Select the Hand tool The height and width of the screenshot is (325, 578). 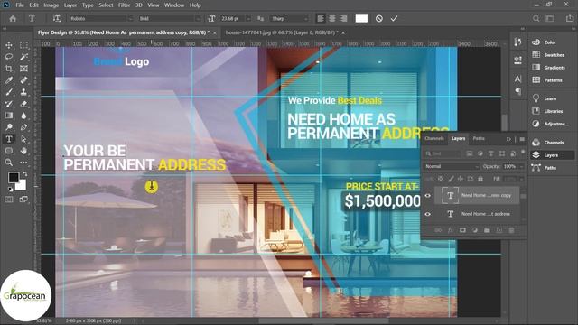(24, 151)
